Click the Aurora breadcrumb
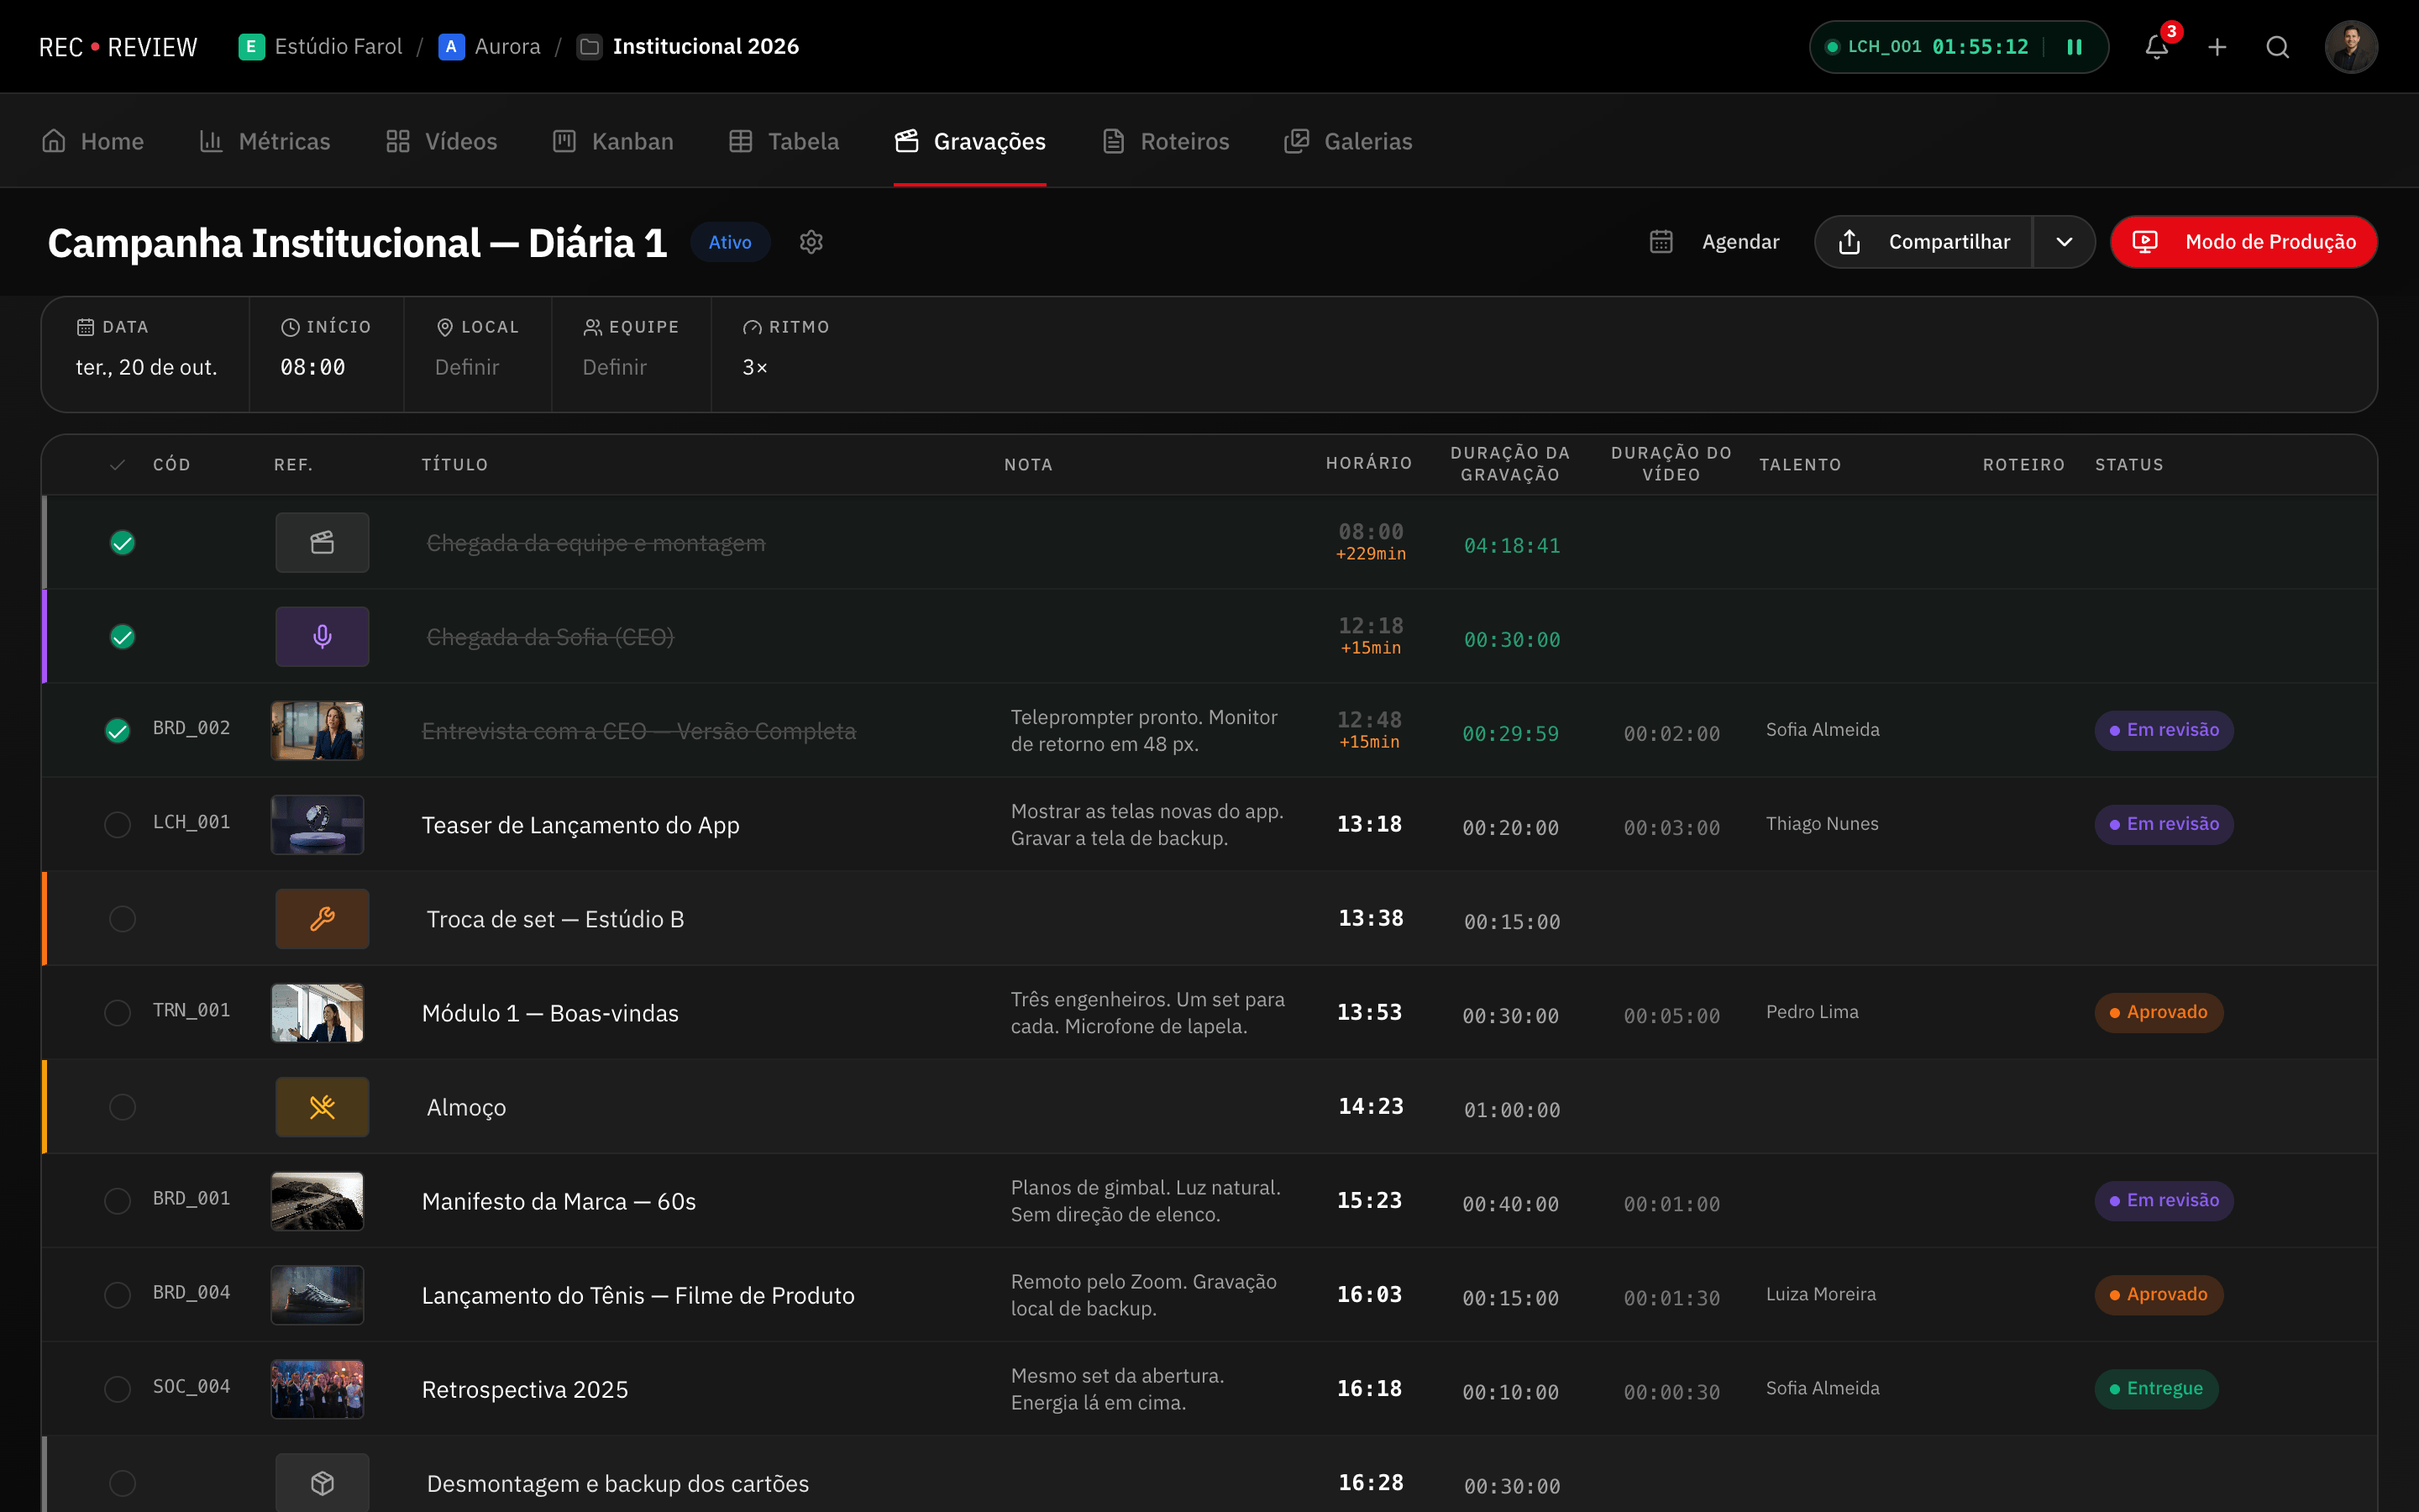The width and height of the screenshot is (2419, 1512). [490, 47]
